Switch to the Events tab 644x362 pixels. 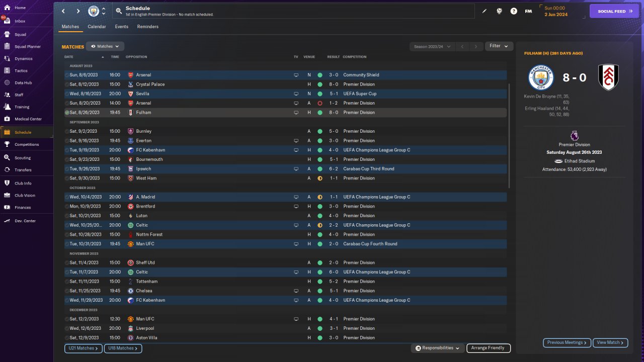pos(121,27)
